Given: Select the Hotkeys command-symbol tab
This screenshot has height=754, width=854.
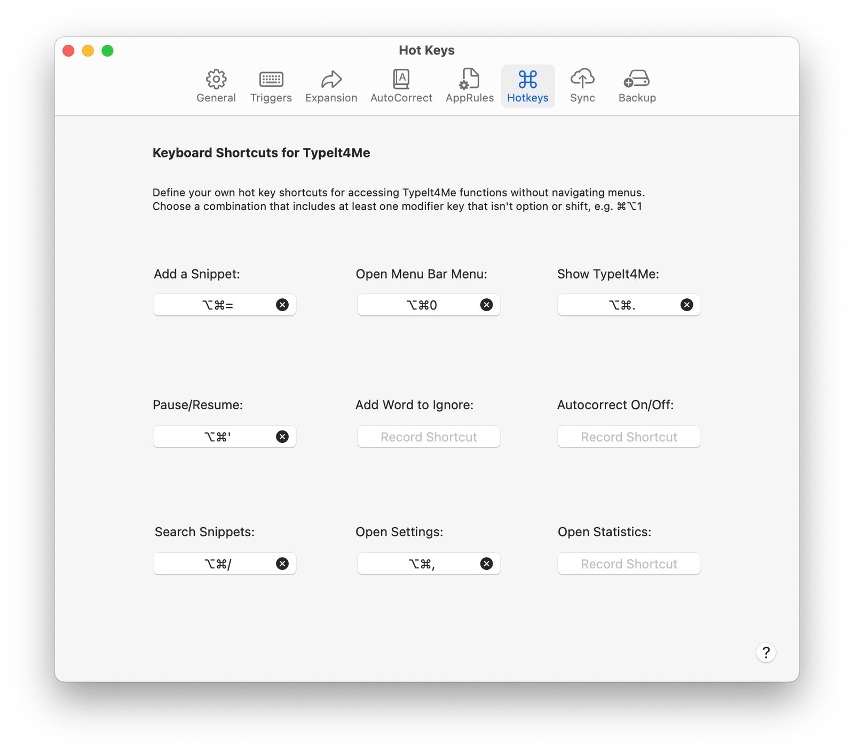Looking at the screenshot, I should [527, 86].
